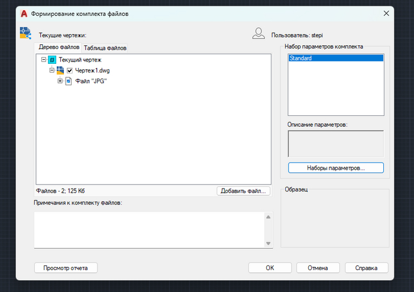414x292 pixels.
Task: Click the notes scrollbar down arrow
Action: (x=269, y=244)
